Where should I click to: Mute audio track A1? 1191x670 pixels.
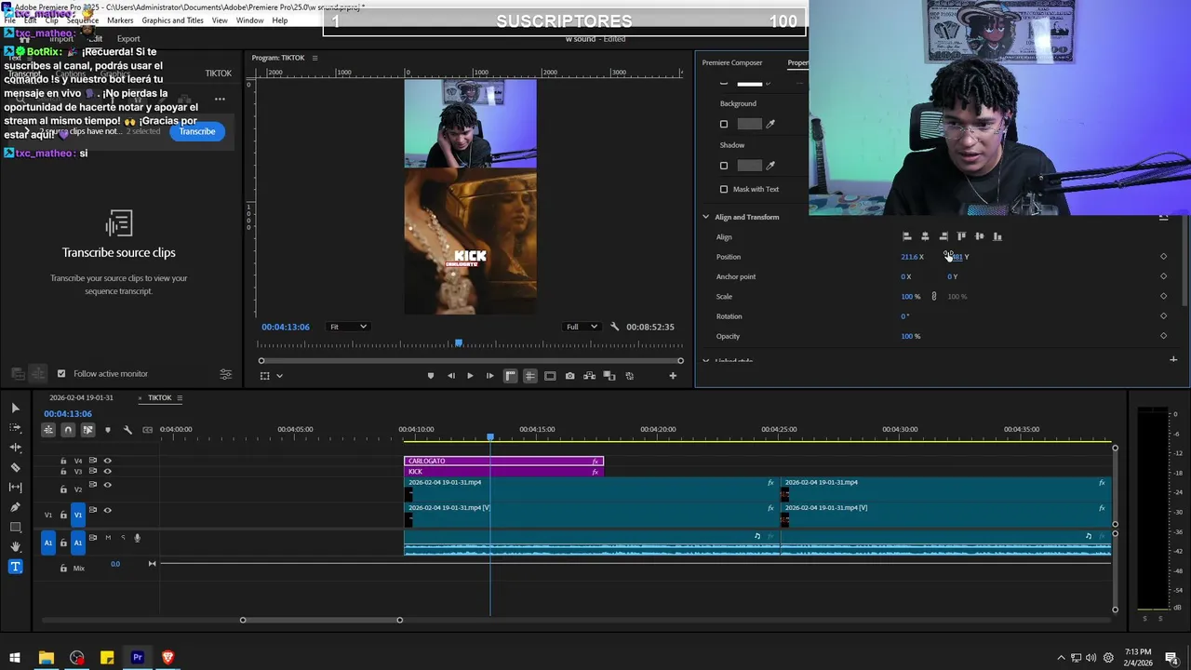pyautogui.click(x=108, y=538)
